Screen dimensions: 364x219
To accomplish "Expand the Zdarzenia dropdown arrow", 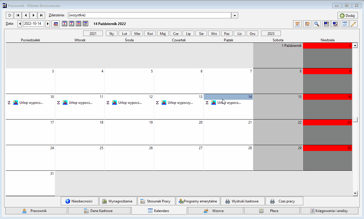I will pos(235,15).
